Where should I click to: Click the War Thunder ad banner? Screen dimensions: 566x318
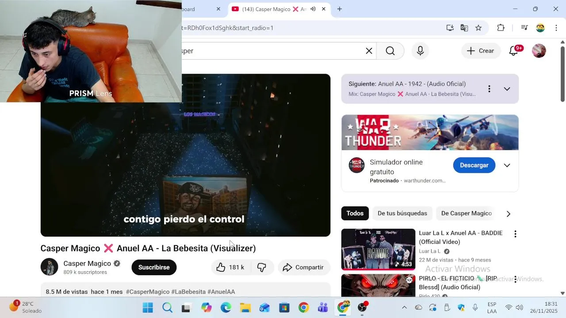click(430, 132)
